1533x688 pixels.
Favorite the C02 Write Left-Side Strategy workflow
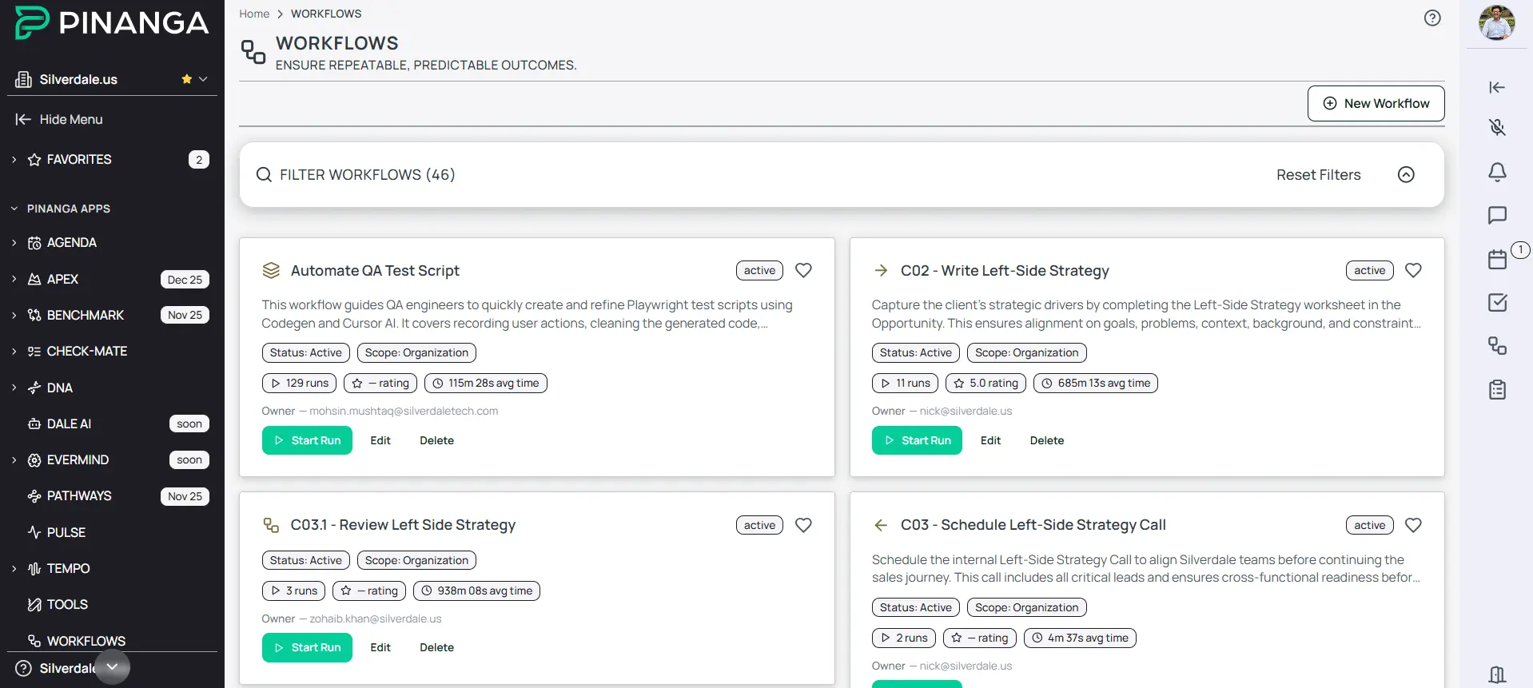point(1413,270)
